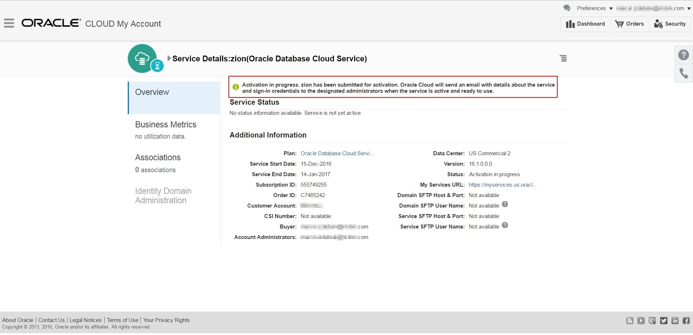Click the Subscription ID value 555749255

314,185
